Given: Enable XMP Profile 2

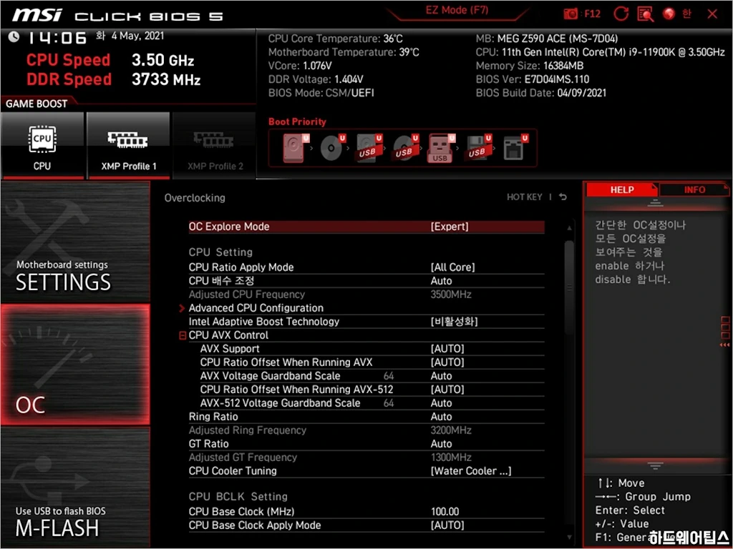Looking at the screenshot, I should coord(215,145).
